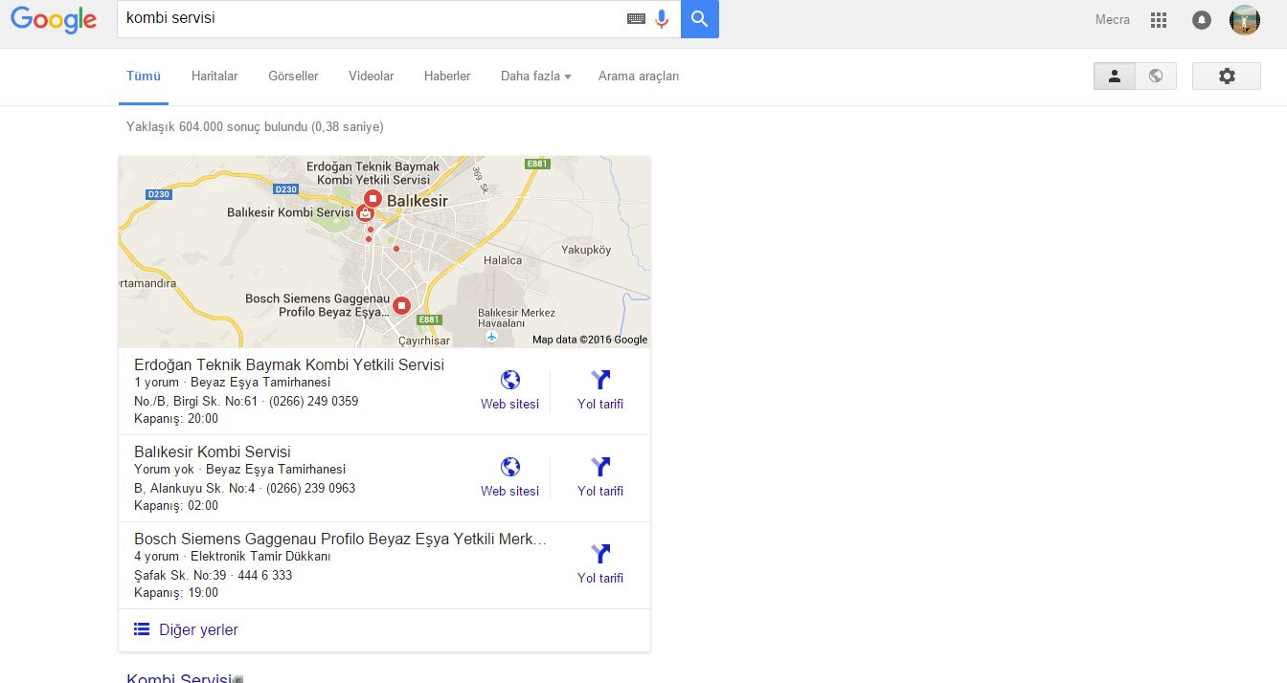
Task: Open the Web sitesi globe for Erdoğan Teknik
Action: [x=510, y=390]
